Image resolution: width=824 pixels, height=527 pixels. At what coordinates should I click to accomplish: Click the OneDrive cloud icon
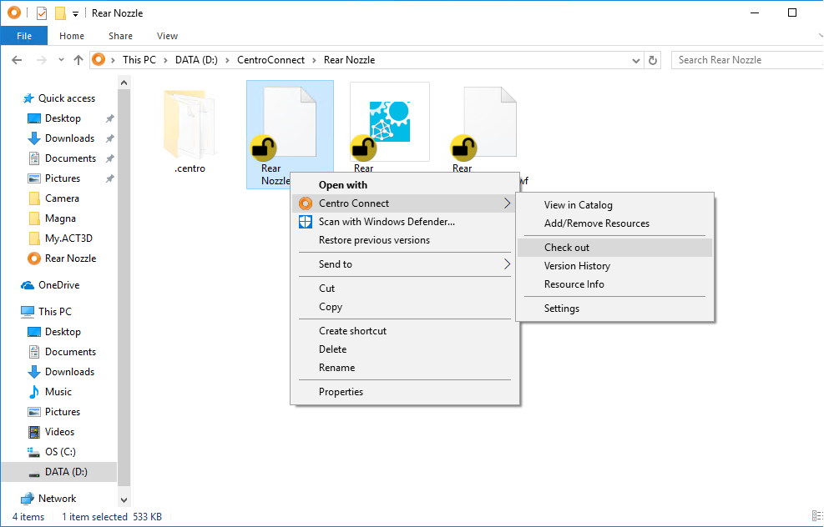28,285
